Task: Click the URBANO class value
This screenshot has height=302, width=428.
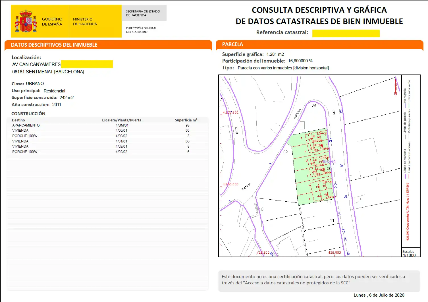Action: 35,84
